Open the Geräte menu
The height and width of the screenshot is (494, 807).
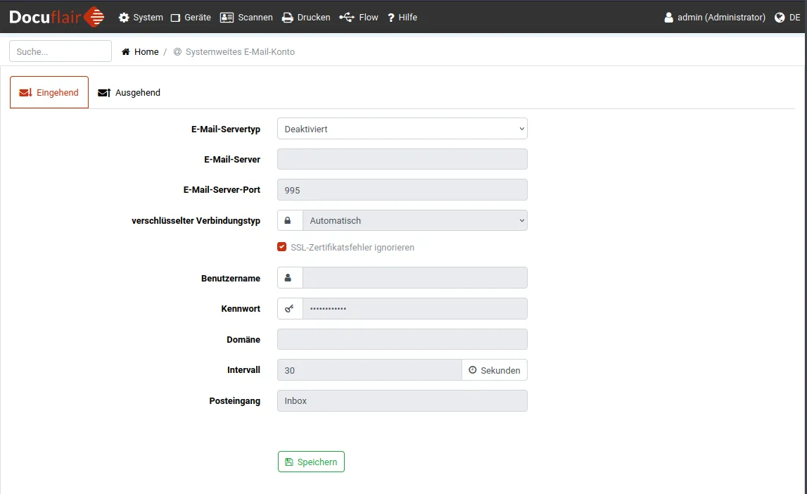(191, 18)
